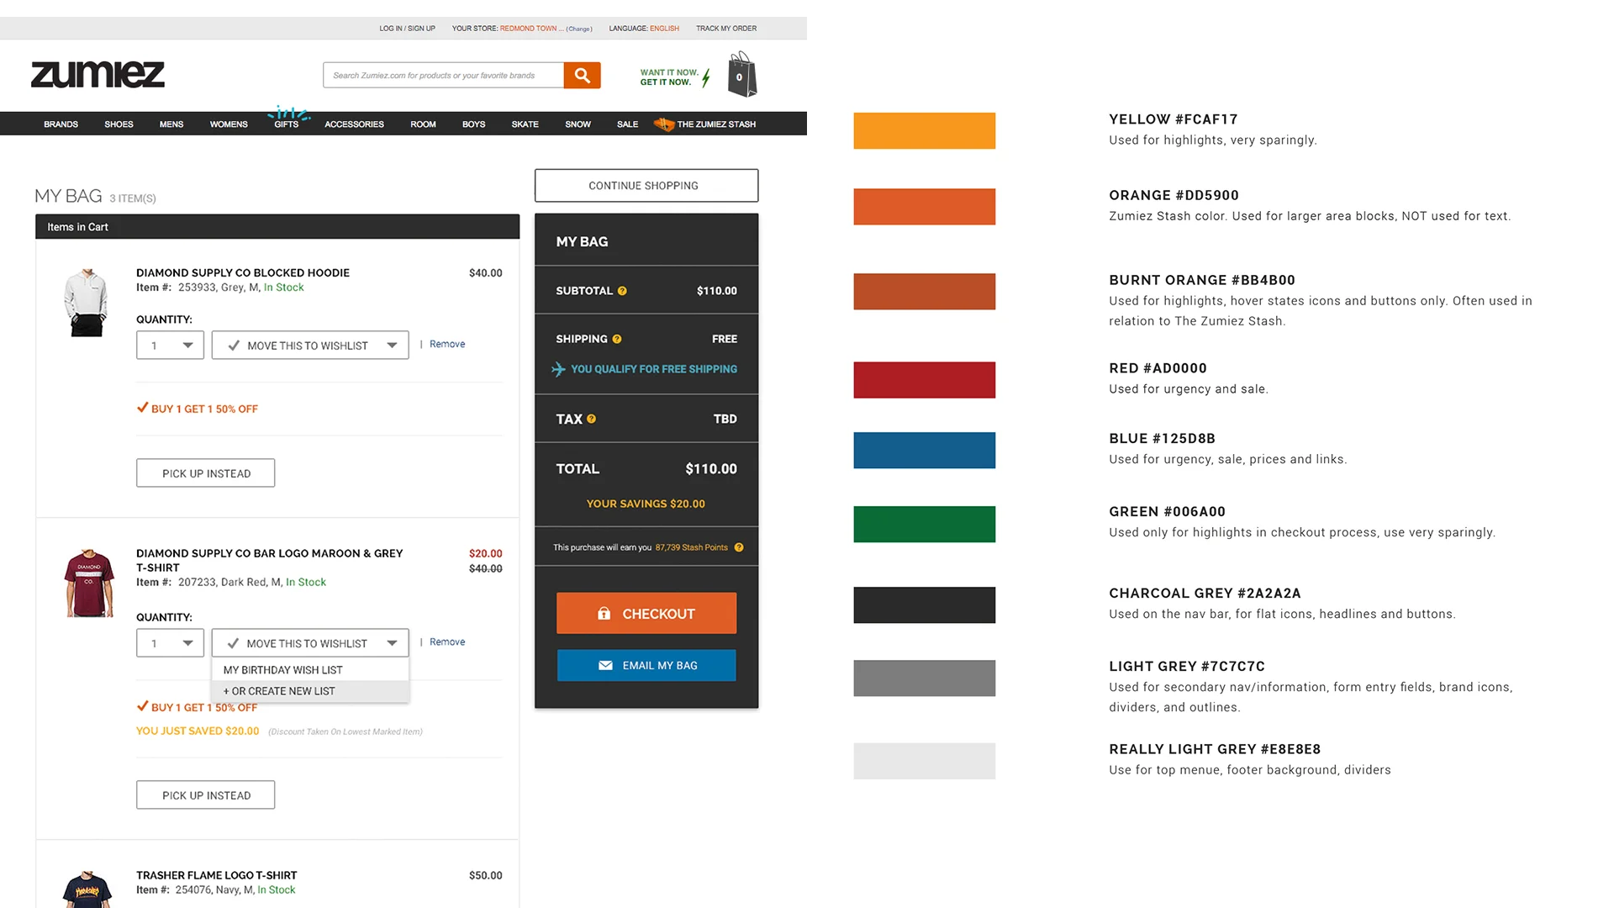Click the subtotal help question mark icon
Image resolution: width=1614 pixels, height=908 pixels.
(x=622, y=291)
